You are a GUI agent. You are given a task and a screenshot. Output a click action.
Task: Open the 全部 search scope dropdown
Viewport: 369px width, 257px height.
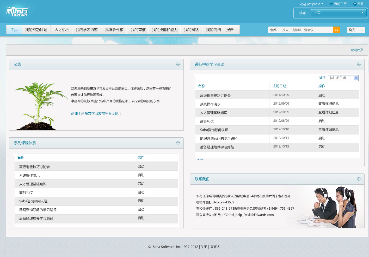coord(275,30)
